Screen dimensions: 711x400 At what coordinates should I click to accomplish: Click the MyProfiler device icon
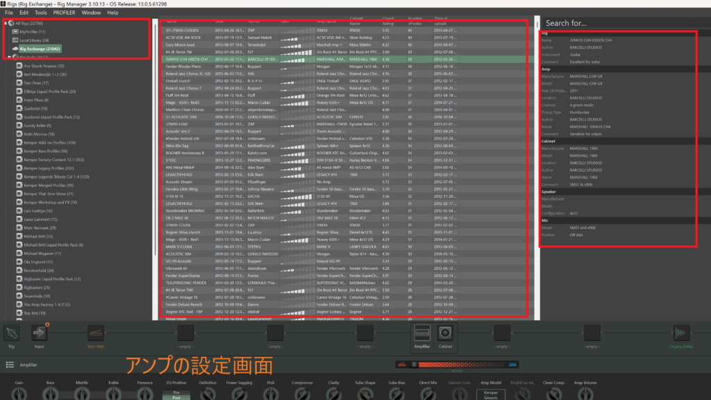tap(15, 32)
